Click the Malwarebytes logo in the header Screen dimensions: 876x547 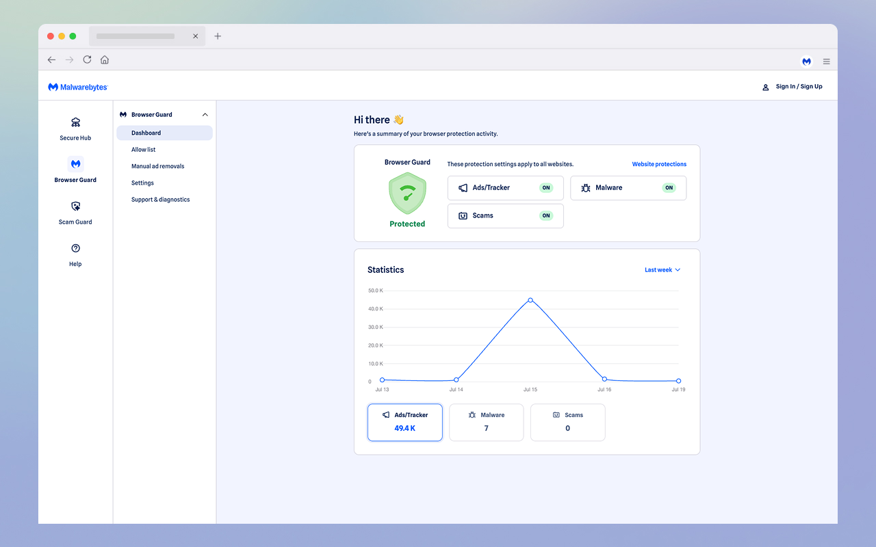click(78, 87)
